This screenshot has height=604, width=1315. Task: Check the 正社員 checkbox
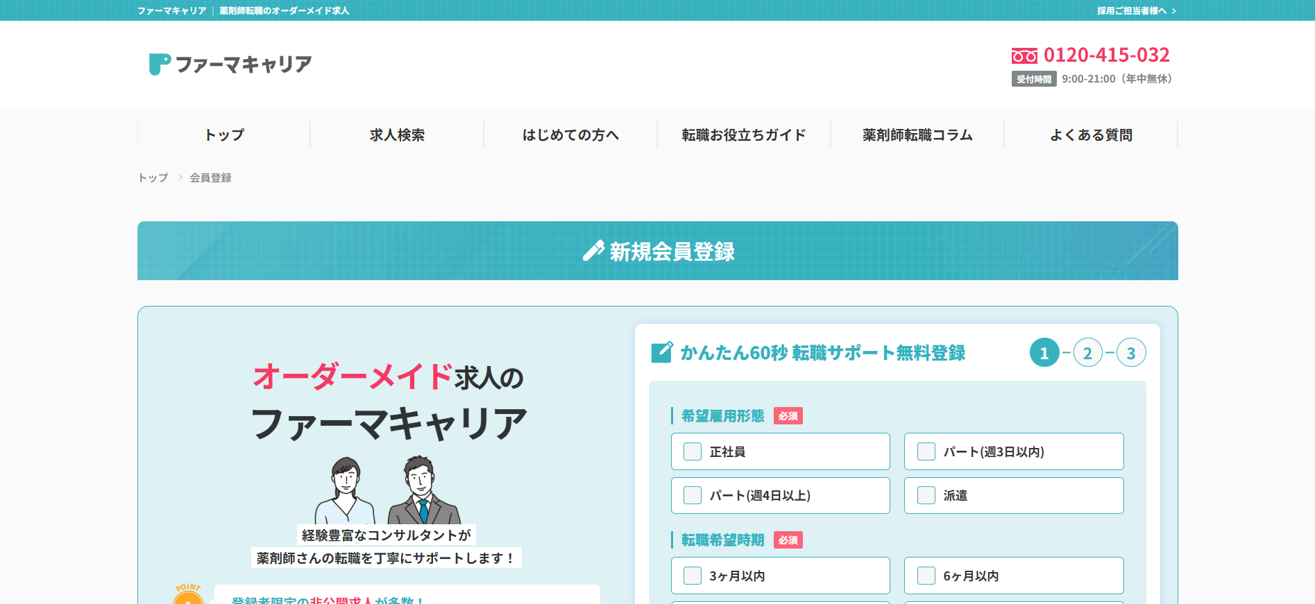click(x=693, y=451)
